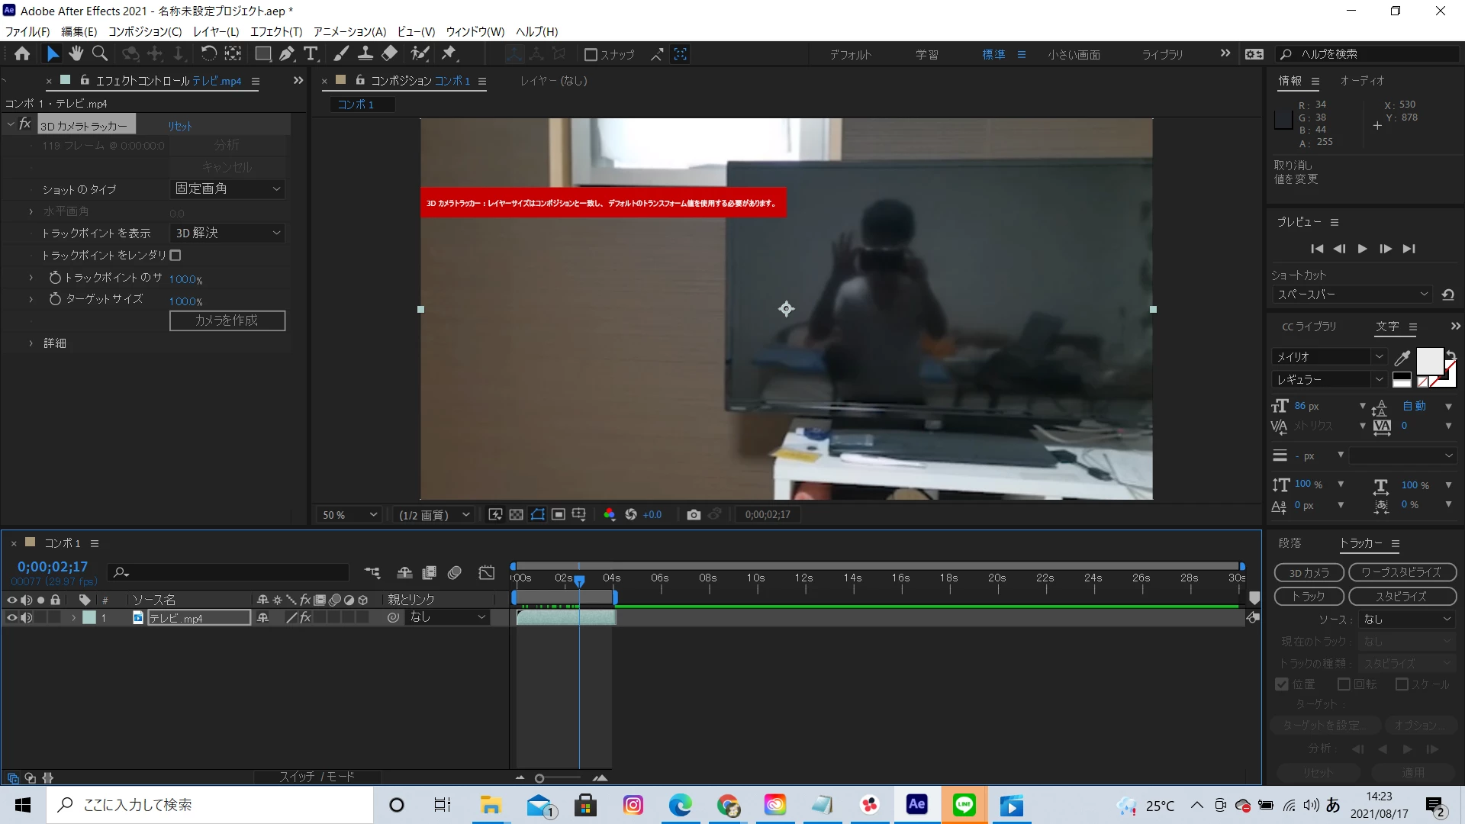The image size is (1465, 824).
Task: Click the snapshot camera icon in viewer
Action: (x=693, y=515)
